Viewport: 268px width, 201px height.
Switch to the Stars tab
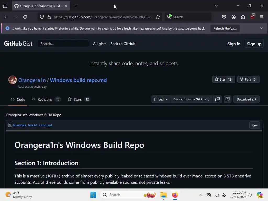coord(79,99)
